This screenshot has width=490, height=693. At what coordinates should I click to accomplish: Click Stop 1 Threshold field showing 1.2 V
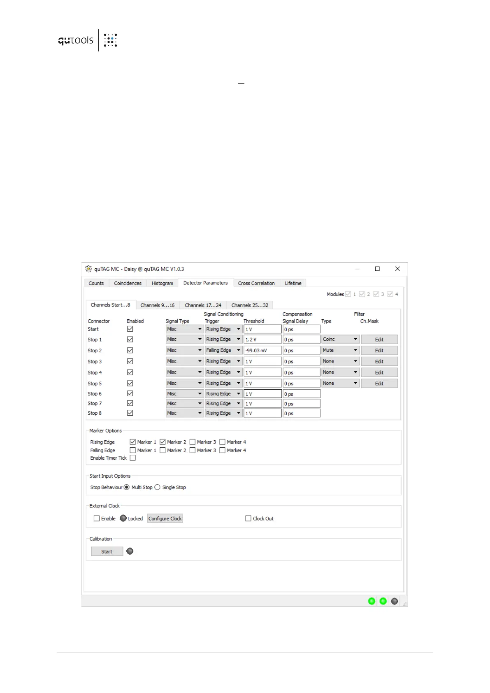click(262, 340)
